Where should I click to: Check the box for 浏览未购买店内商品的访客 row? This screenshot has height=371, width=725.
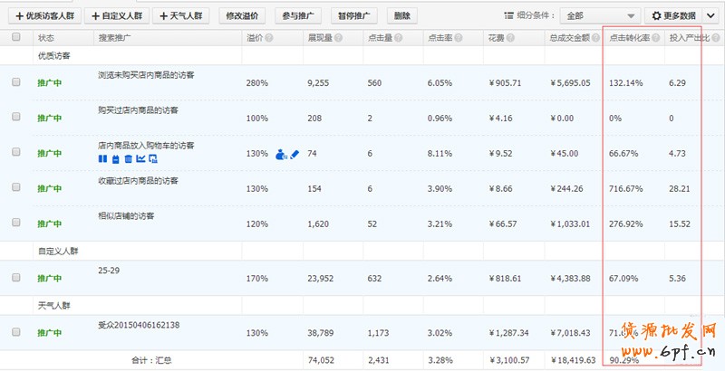15,82
